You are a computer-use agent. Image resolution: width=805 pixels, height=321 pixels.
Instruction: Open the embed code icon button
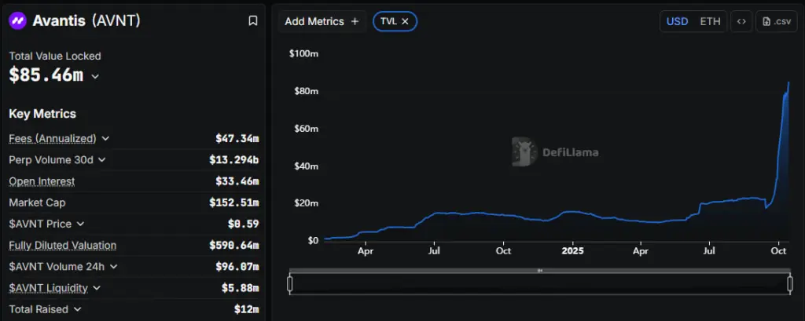[x=741, y=21]
